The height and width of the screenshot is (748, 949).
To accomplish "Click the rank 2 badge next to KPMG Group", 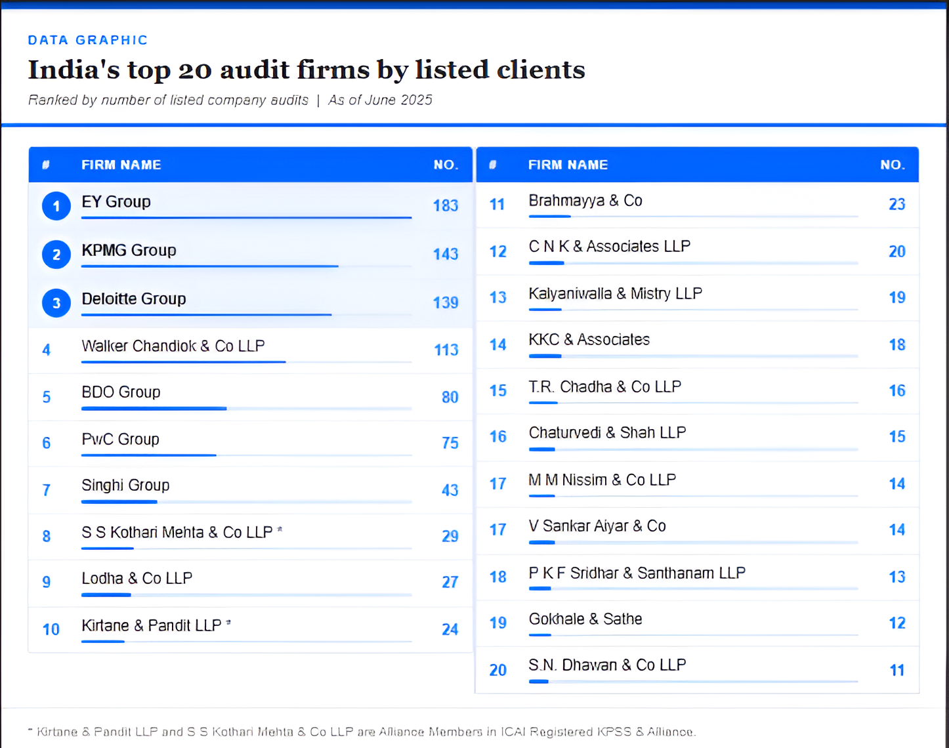I will point(56,255).
